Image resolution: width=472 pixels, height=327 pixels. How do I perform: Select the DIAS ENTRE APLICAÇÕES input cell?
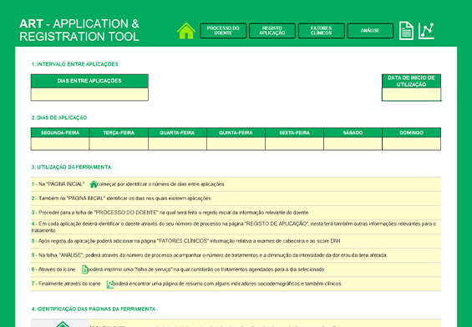89,94
